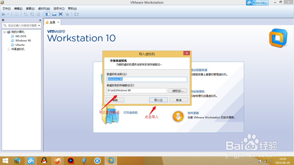Click the storage path text field

(x=137, y=90)
